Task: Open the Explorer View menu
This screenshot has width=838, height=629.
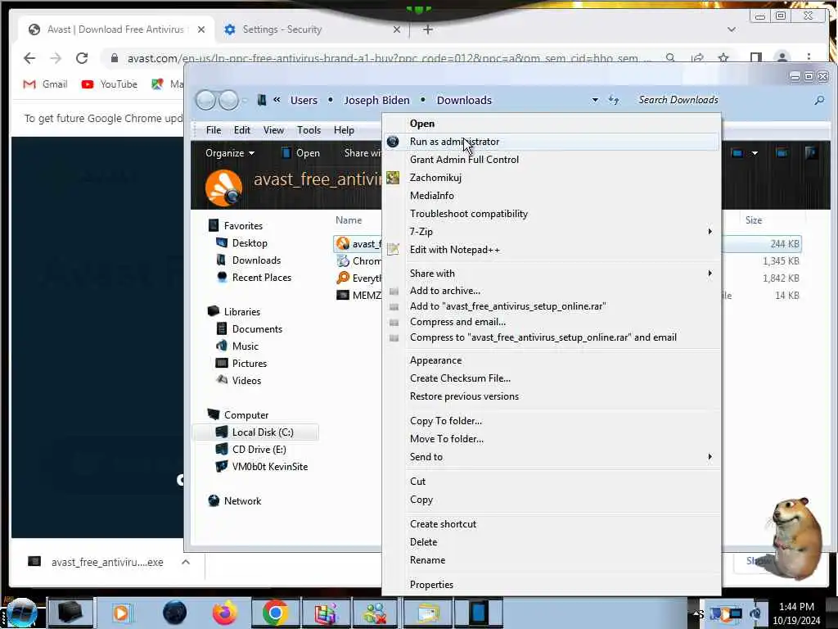Action: click(x=273, y=130)
